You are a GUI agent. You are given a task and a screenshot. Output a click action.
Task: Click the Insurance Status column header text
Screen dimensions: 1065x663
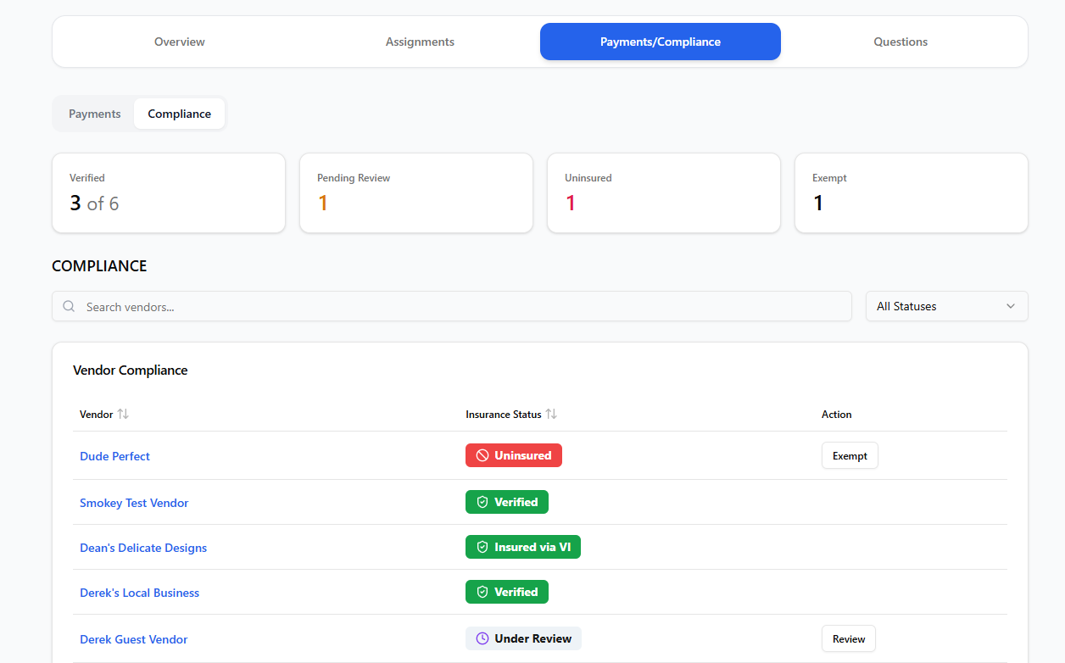coord(504,415)
